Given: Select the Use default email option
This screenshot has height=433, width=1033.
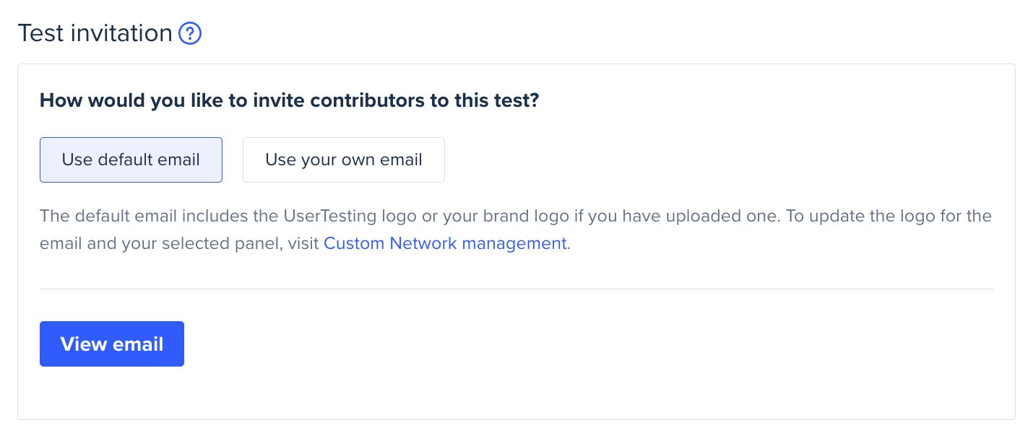Looking at the screenshot, I should coord(131,159).
